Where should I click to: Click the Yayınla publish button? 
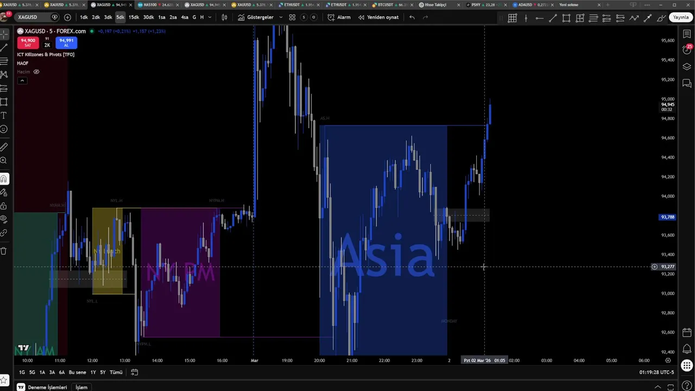click(x=680, y=17)
